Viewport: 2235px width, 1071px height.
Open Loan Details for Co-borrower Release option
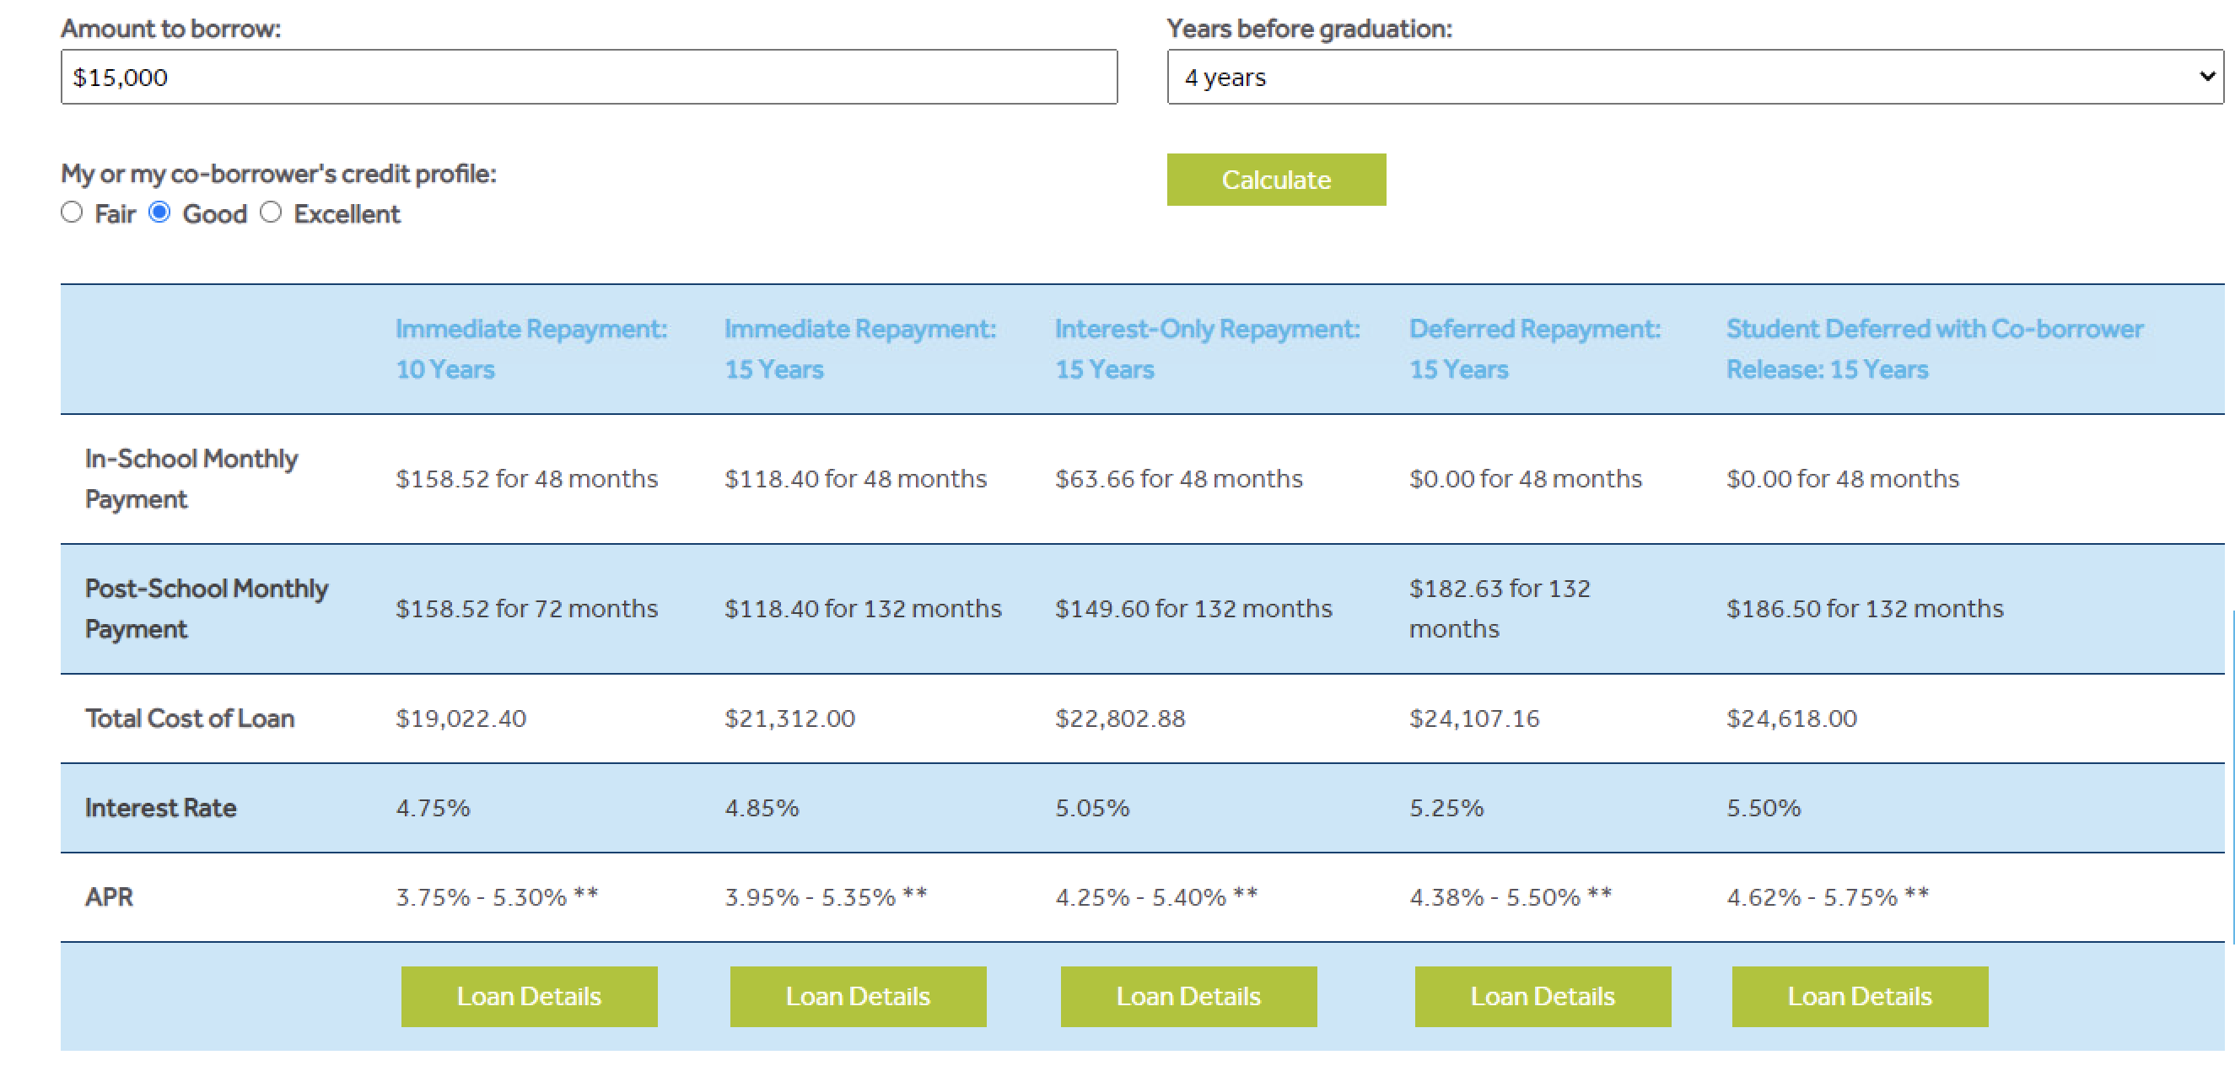point(1860,997)
